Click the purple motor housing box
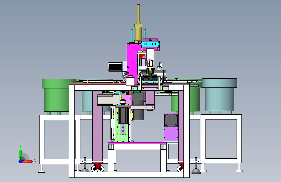The width and height of the screenshot is (281, 182). 171,127
